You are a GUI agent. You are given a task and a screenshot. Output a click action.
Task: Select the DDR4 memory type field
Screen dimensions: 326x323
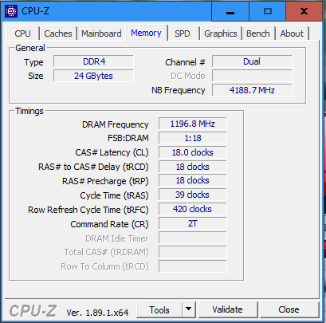coord(93,61)
